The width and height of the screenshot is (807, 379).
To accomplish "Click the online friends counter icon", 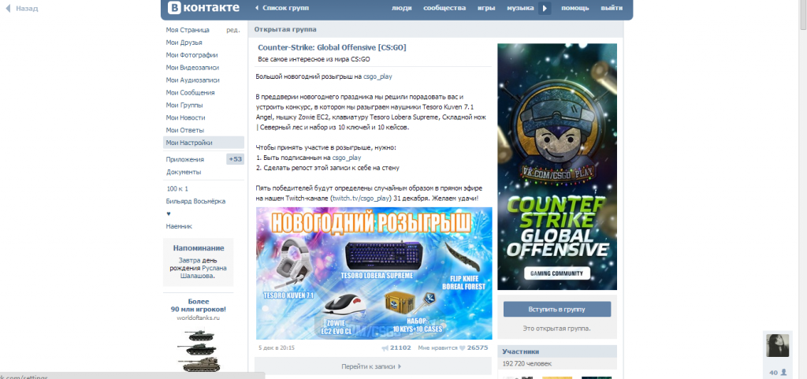I will tap(785, 372).
